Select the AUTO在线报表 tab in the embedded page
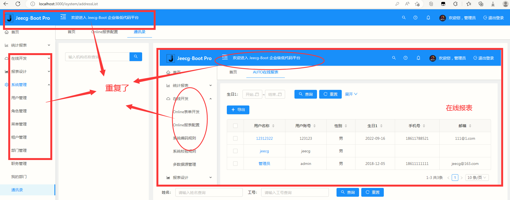This screenshot has height=200, width=510. 266,72
